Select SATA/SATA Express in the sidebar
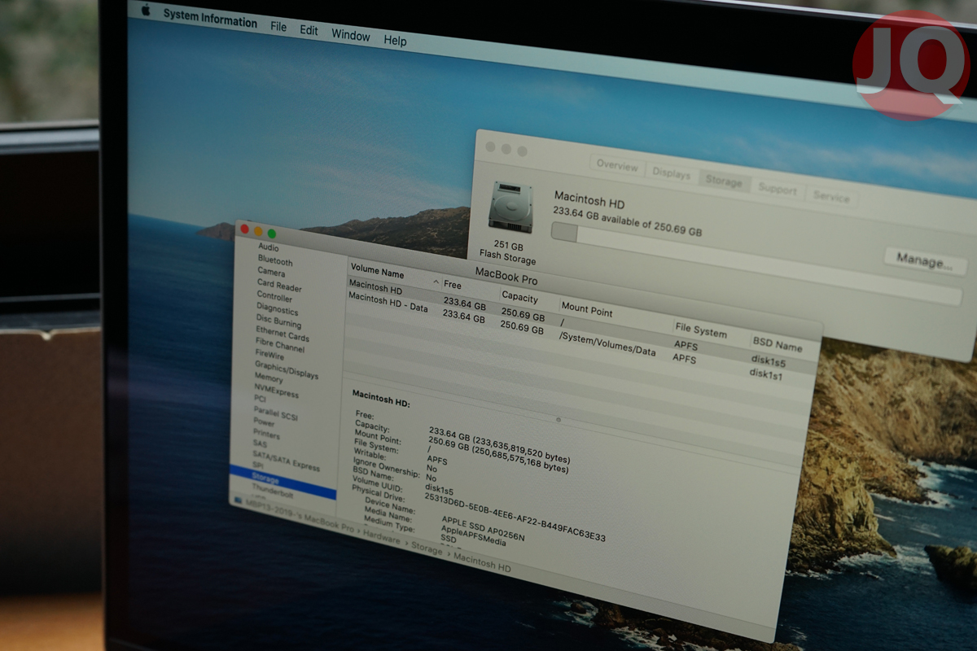The width and height of the screenshot is (977, 651). 286,462
